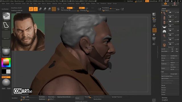Click the Rename subtool button
Screen dimensions: 182x102
(x=166, y=56)
